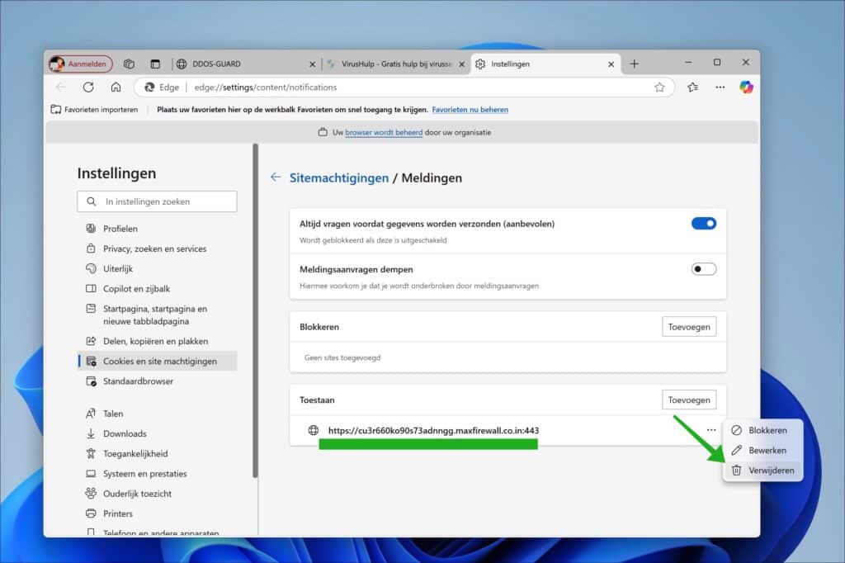Toggle Meldingsaanvragen dempen switch
The height and width of the screenshot is (563, 845).
(703, 268)
